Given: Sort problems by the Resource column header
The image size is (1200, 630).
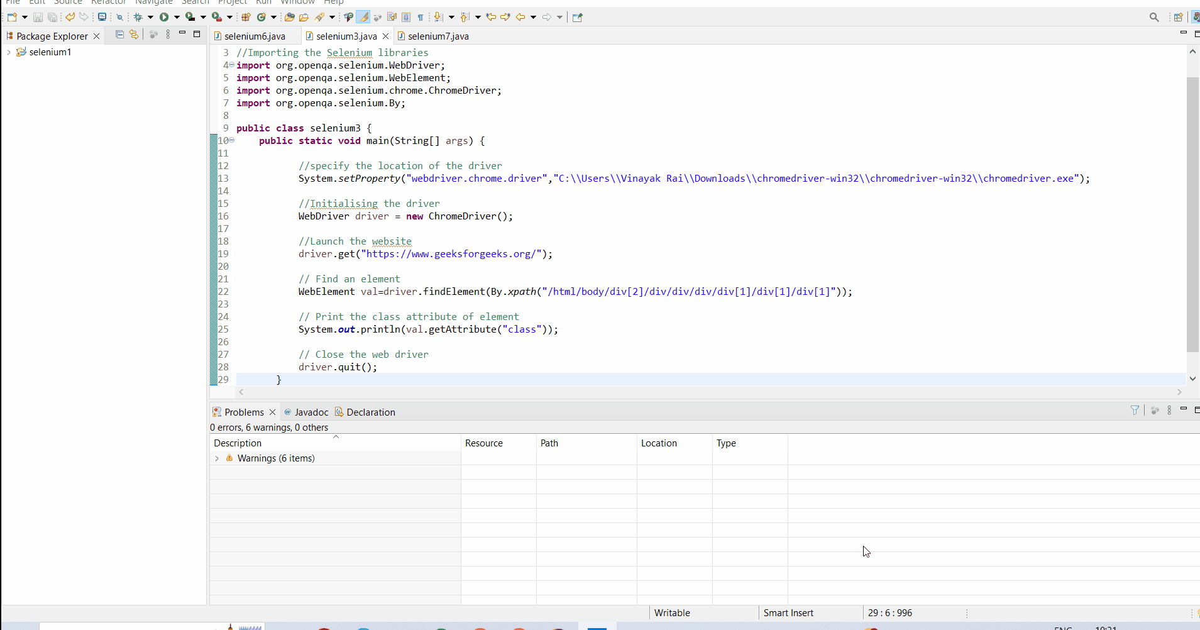Looking at the screenshot, I should (x=484, y=443).
